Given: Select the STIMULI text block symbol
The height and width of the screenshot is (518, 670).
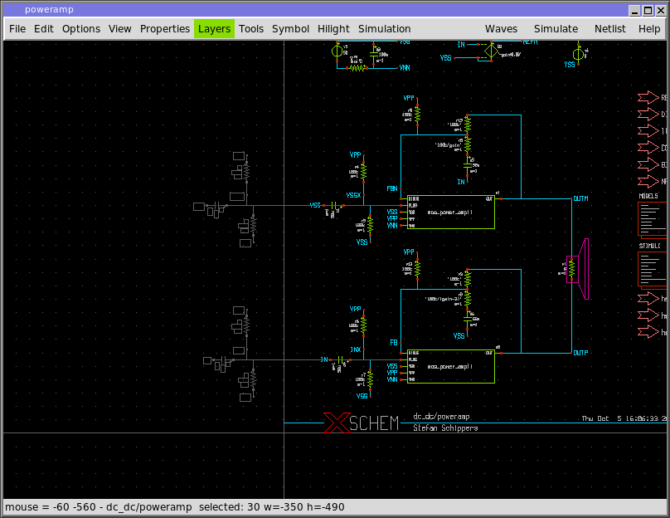Looking at the screenshot, I should coord(652,267).
